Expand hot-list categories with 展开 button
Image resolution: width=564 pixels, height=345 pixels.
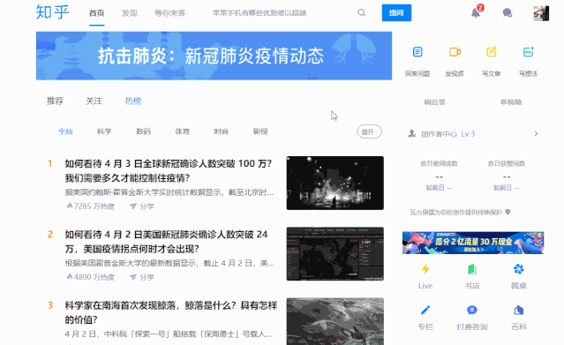tap(370, 132)
